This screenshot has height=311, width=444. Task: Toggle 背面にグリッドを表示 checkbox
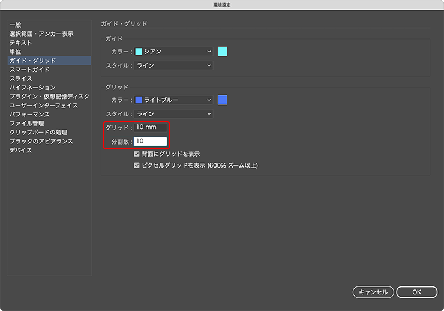[137, 154]
